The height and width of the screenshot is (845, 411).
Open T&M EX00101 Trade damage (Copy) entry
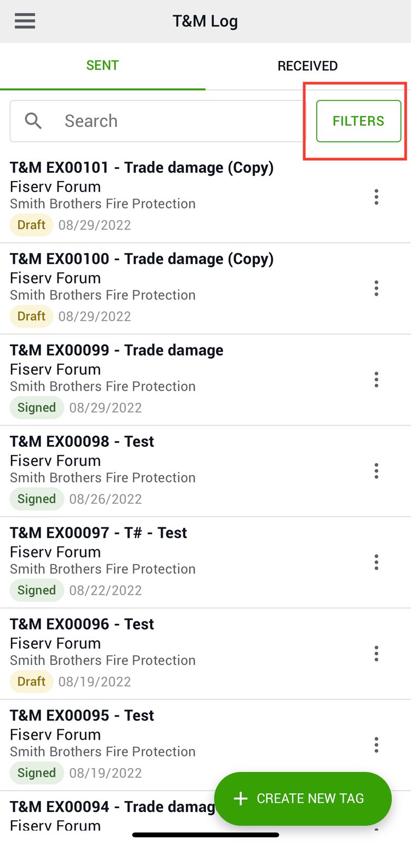(141, 168)
